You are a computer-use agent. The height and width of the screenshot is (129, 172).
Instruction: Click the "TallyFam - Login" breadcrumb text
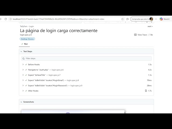click(x=27, y=26)
